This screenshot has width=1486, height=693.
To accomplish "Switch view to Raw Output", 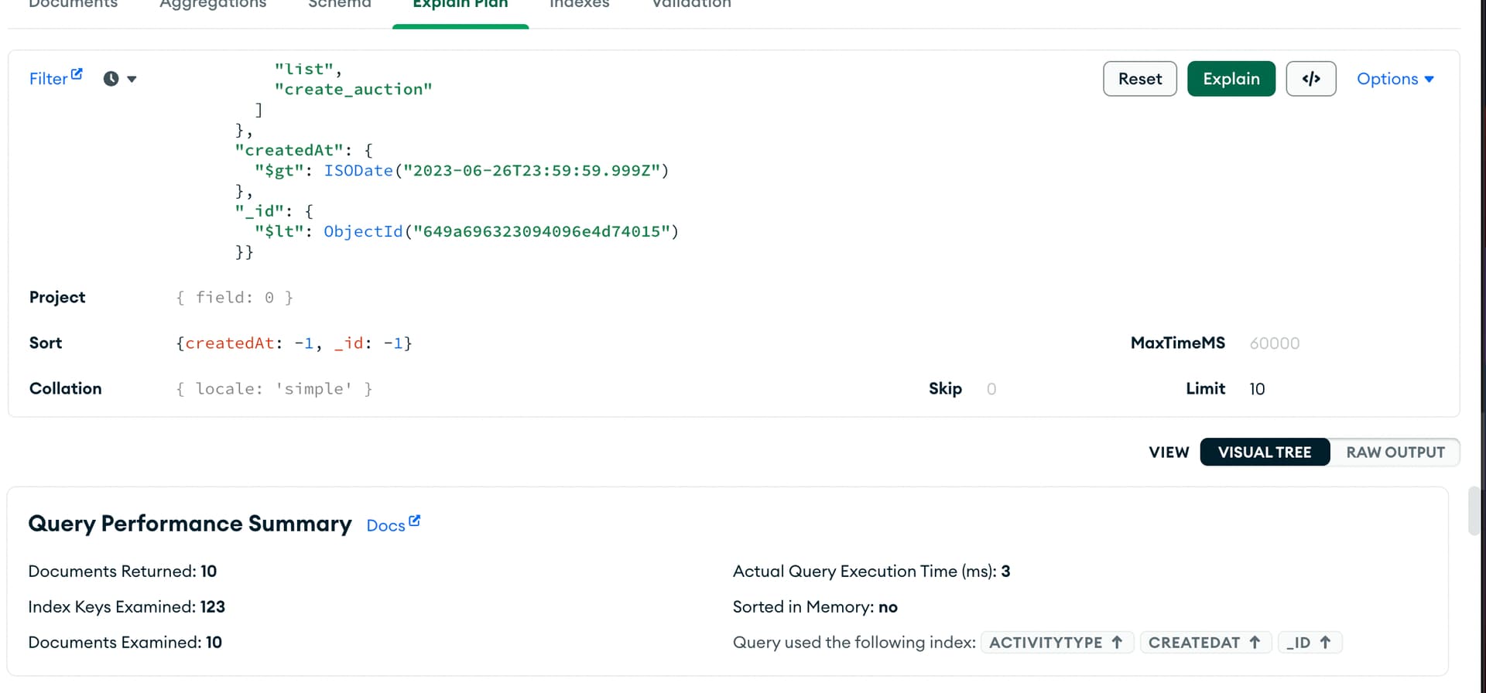I will 1395,452.
